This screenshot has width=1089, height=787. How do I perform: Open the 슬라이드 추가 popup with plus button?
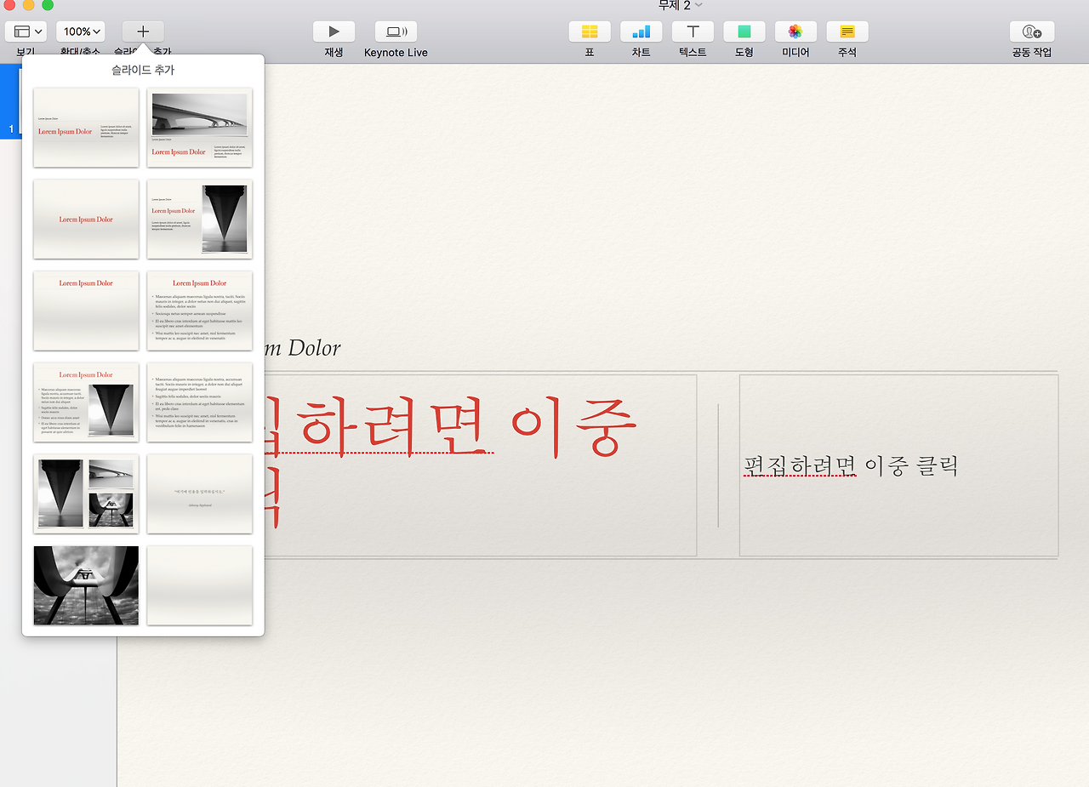[x=142, y=31]
